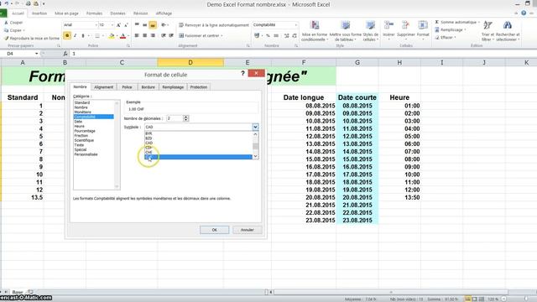Screen dimensions: 537x302
Task: Switch to the Mise en page tab
Action: click(x=67, y=13)
